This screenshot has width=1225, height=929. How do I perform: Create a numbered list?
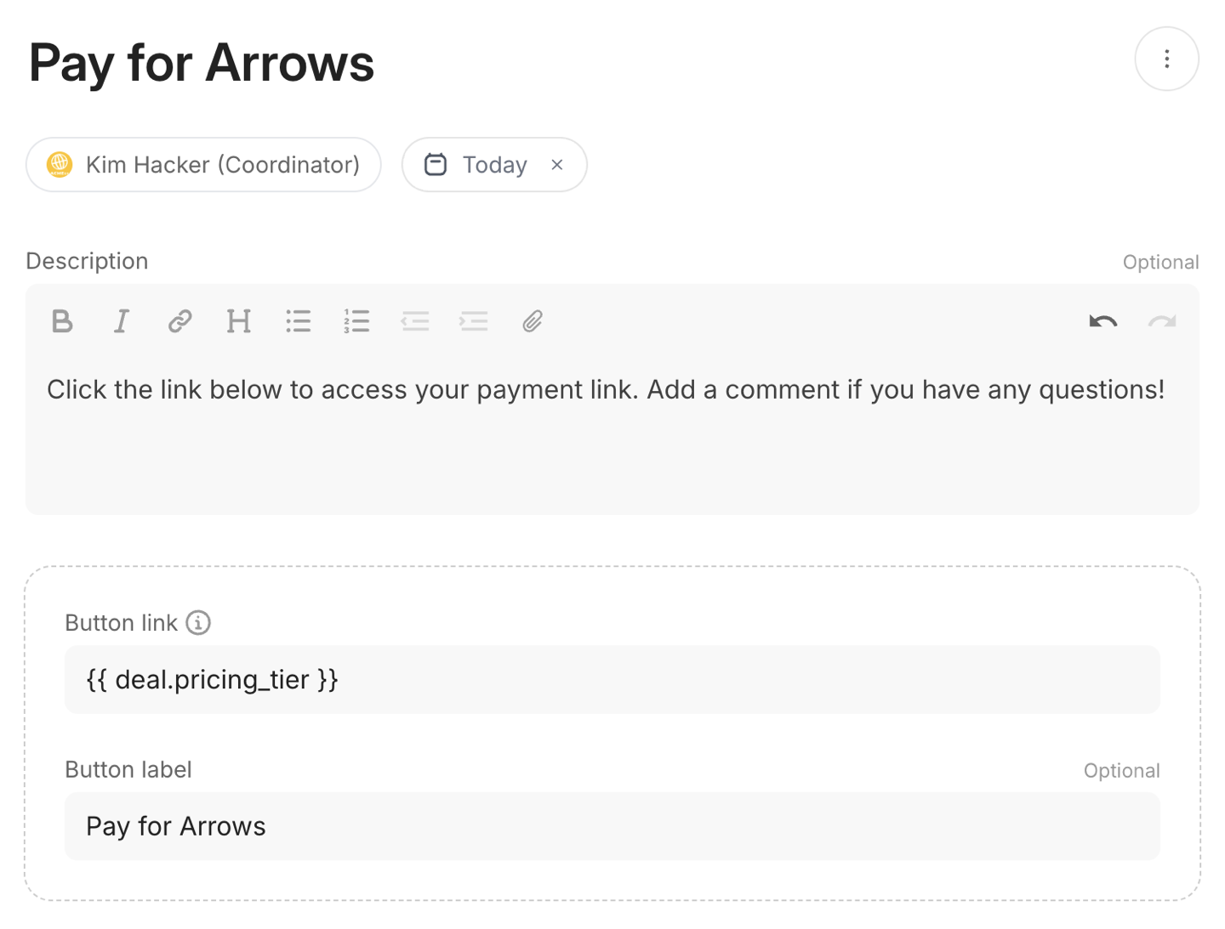[x=356, y=321]
